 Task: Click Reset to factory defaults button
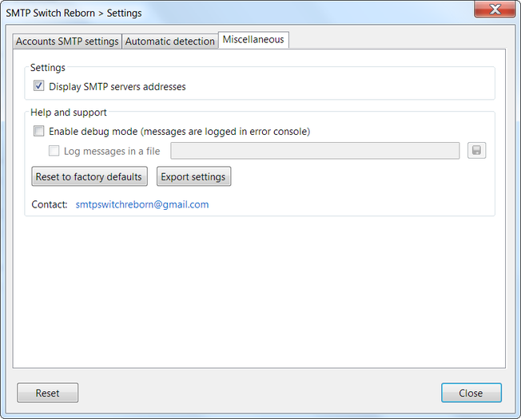[89, 176]
